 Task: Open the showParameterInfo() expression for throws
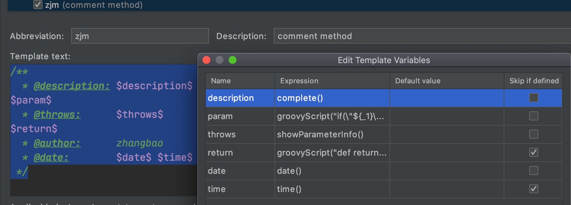pyautogui.click(x=332, y=134)
